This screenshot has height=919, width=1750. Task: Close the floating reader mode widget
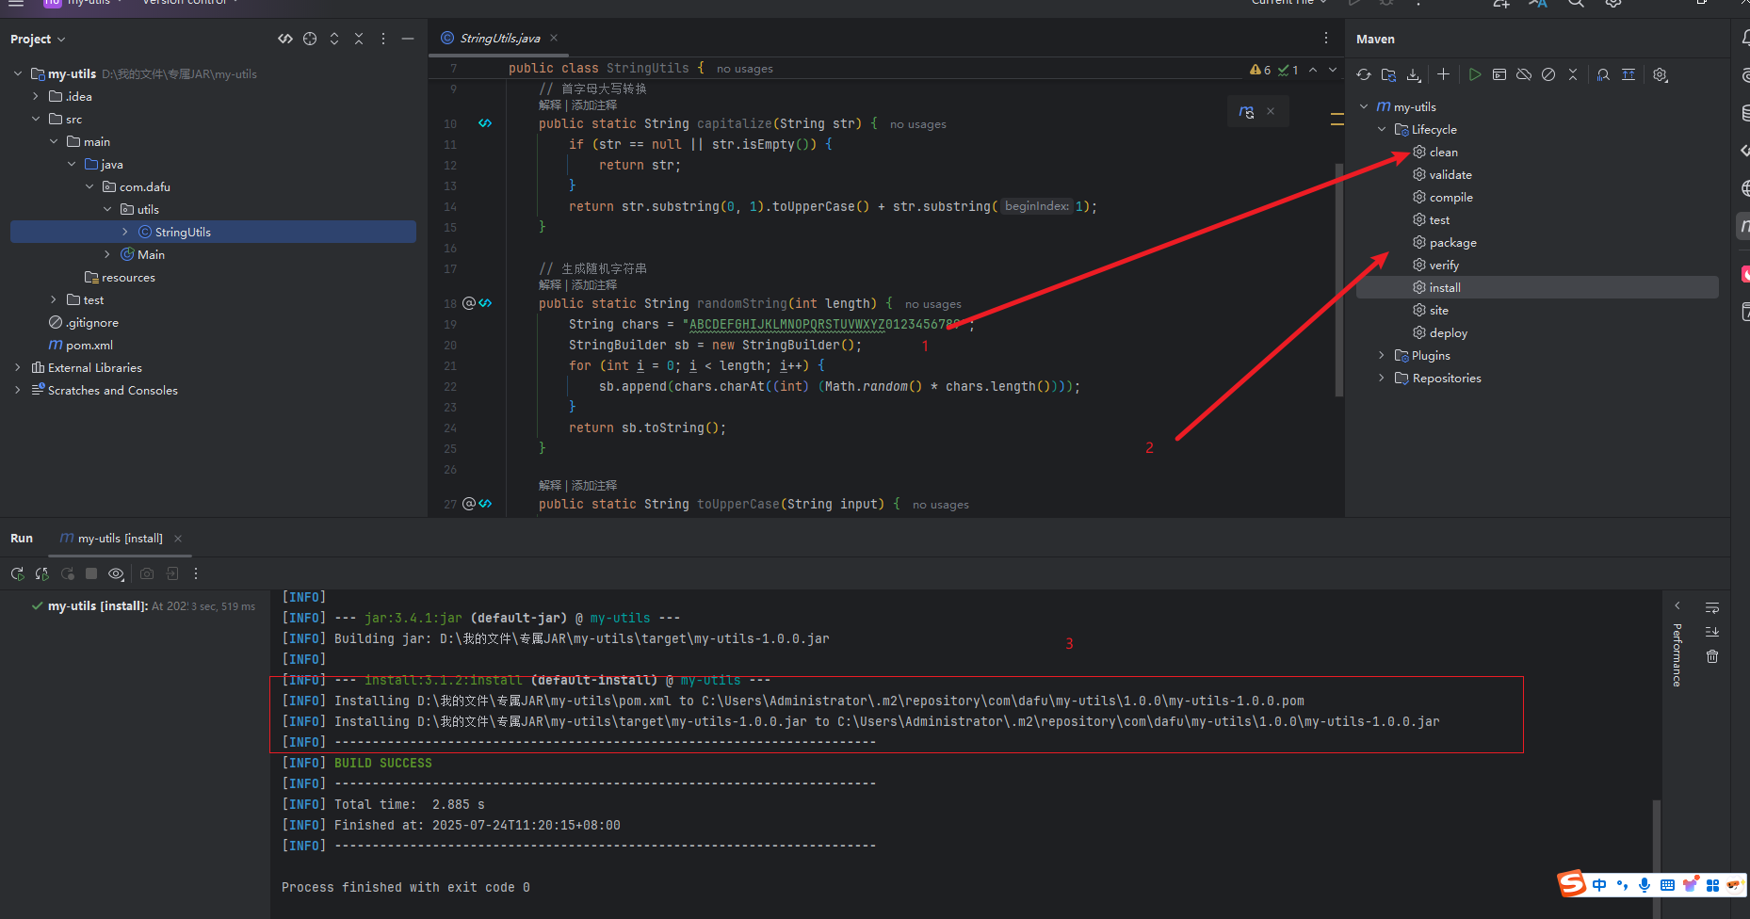pos(1271,111)
